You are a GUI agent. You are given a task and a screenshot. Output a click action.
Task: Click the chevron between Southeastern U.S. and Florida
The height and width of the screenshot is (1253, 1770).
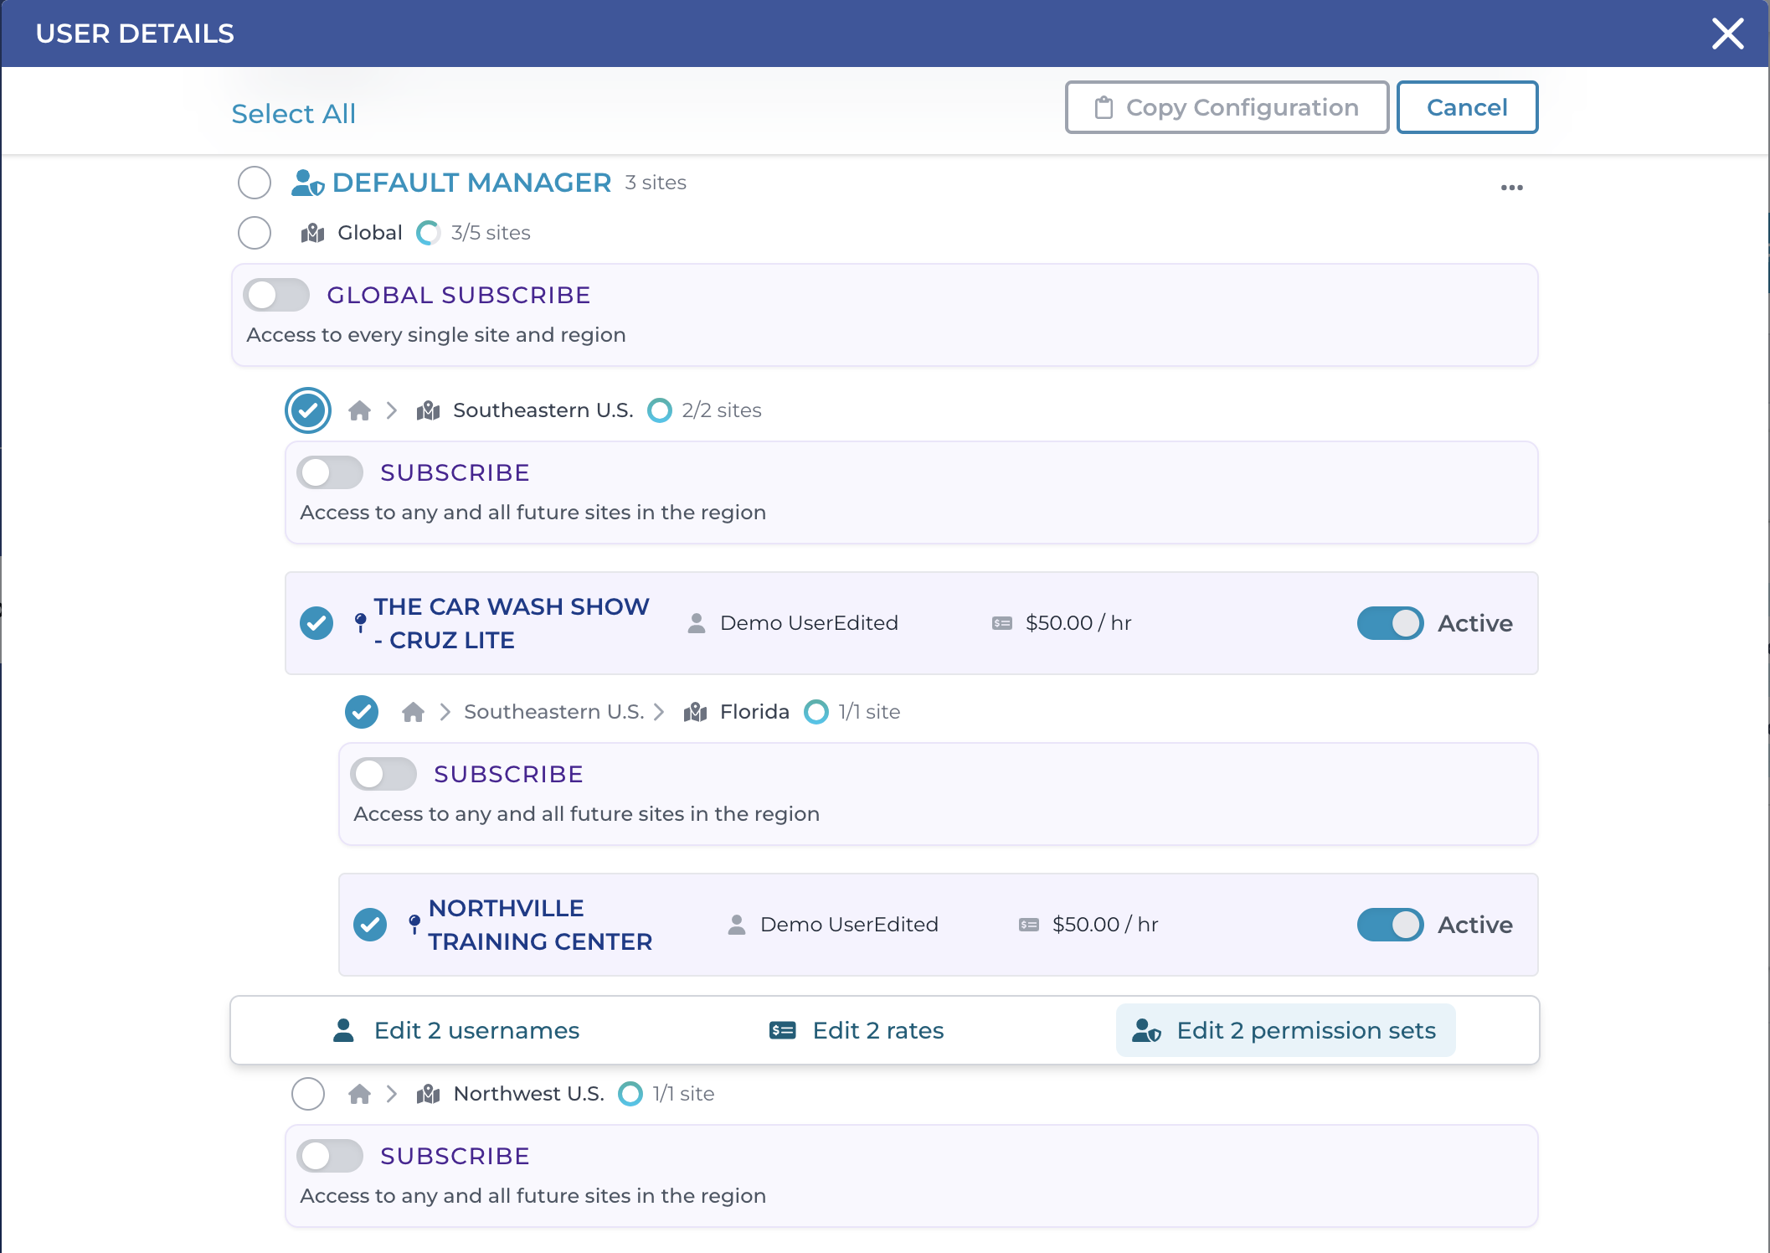point(660,712)
